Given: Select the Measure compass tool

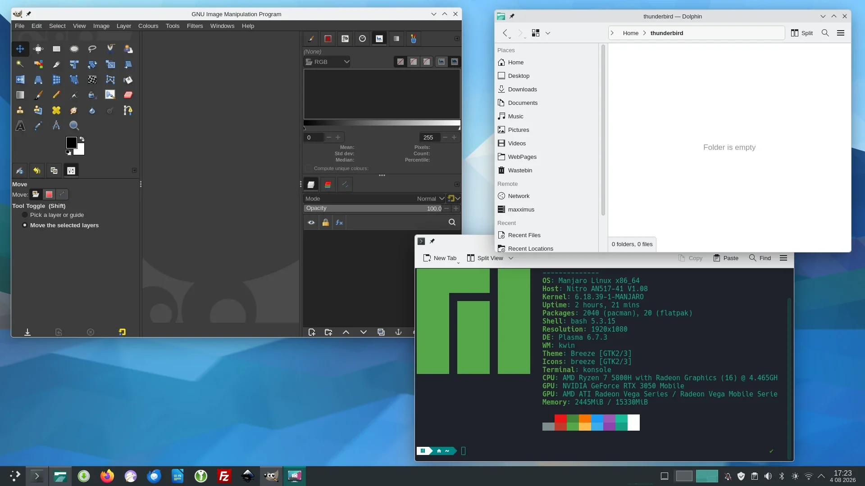Looking at the screenshot, I should click(56, 126).
